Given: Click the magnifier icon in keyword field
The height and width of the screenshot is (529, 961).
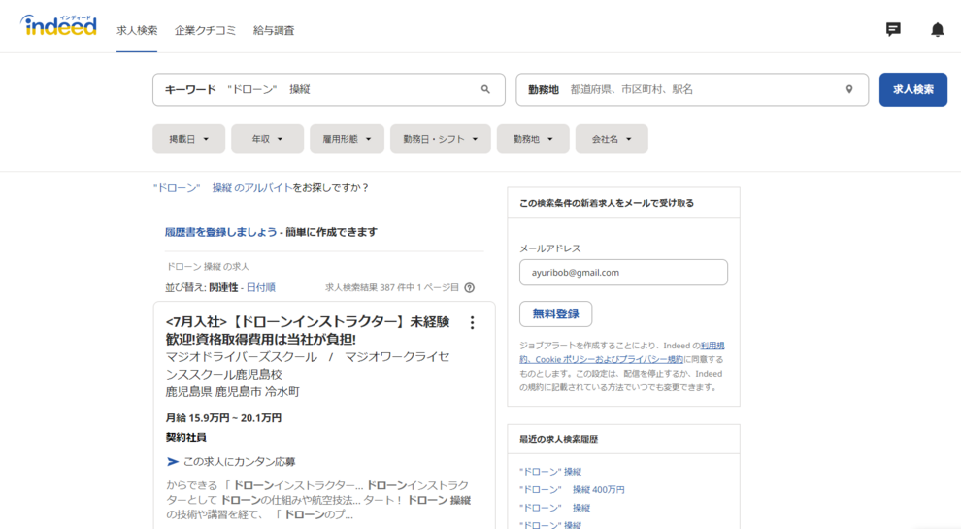Looking at the screenshot, I should click(x=485, y=89).
